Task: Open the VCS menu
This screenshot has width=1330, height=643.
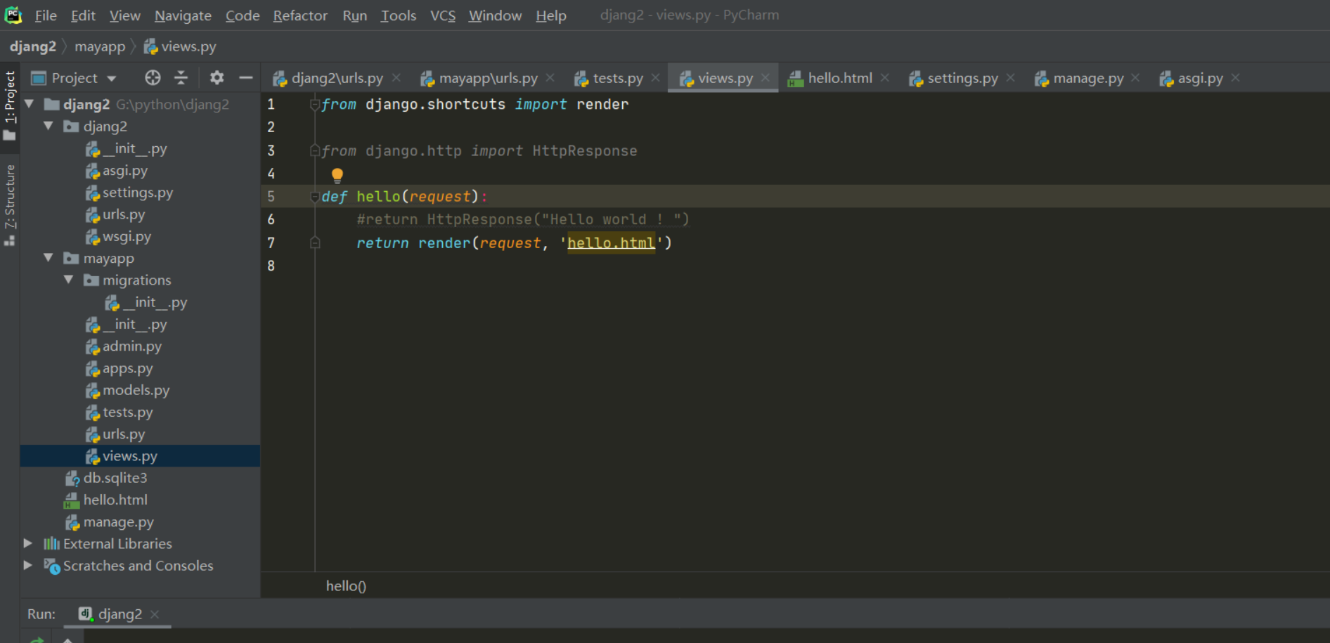Action: click(x=443, y=15)
